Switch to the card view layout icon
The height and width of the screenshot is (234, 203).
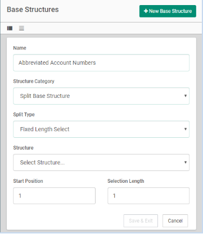pos(10,28)
